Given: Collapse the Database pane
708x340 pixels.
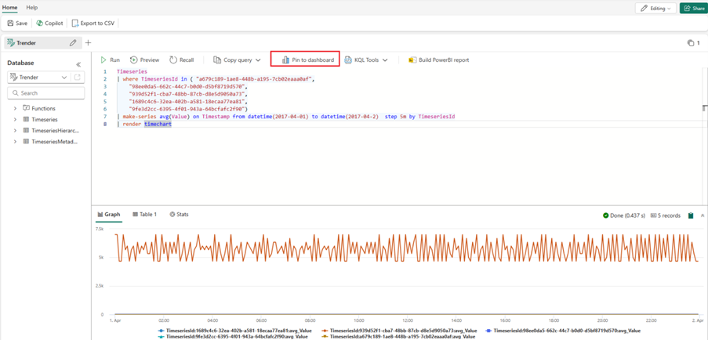Looking at the screenshot, I should pyautogui.click(x=78, y=64).
